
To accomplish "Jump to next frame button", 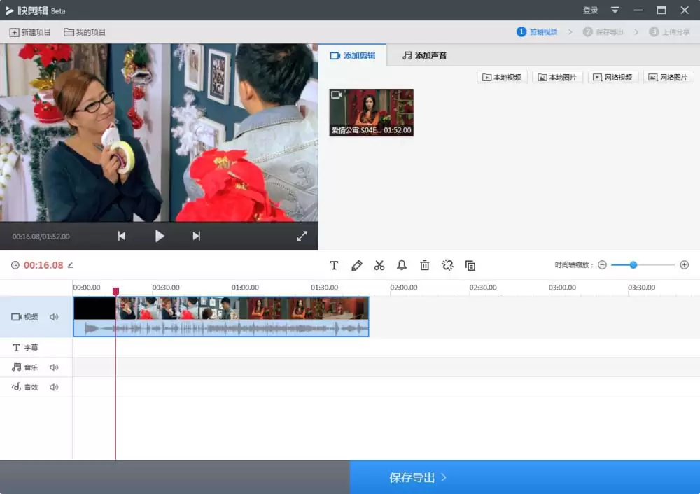I will tap(197, 236).
